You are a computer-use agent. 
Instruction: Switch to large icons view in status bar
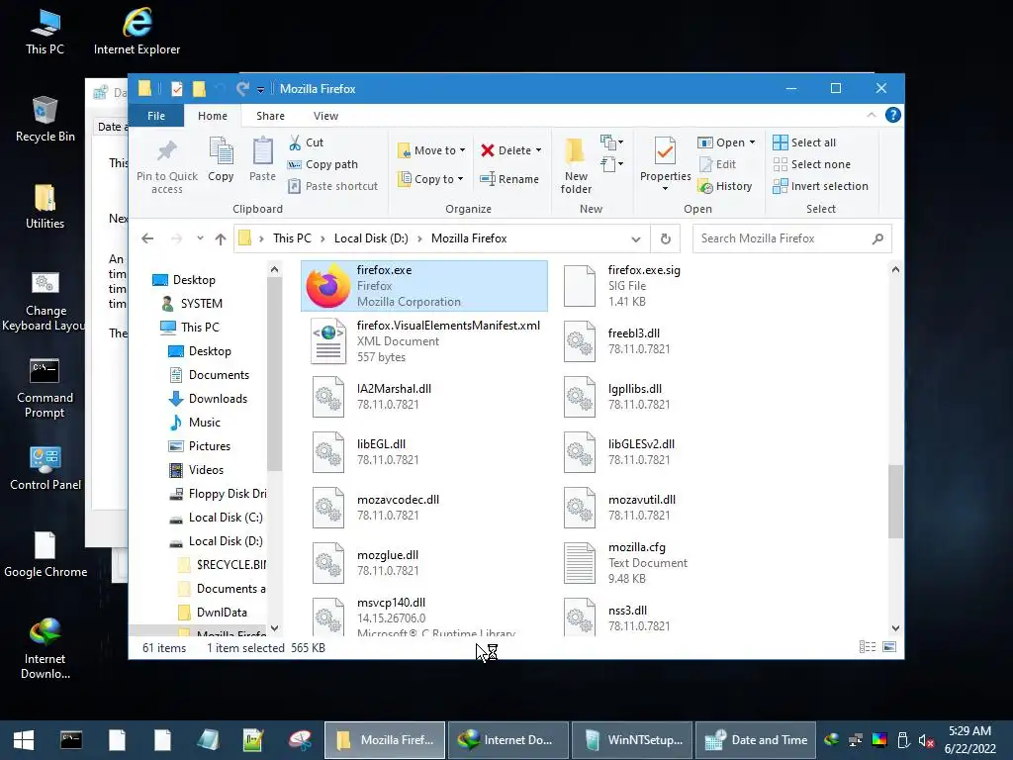point(889,647)
